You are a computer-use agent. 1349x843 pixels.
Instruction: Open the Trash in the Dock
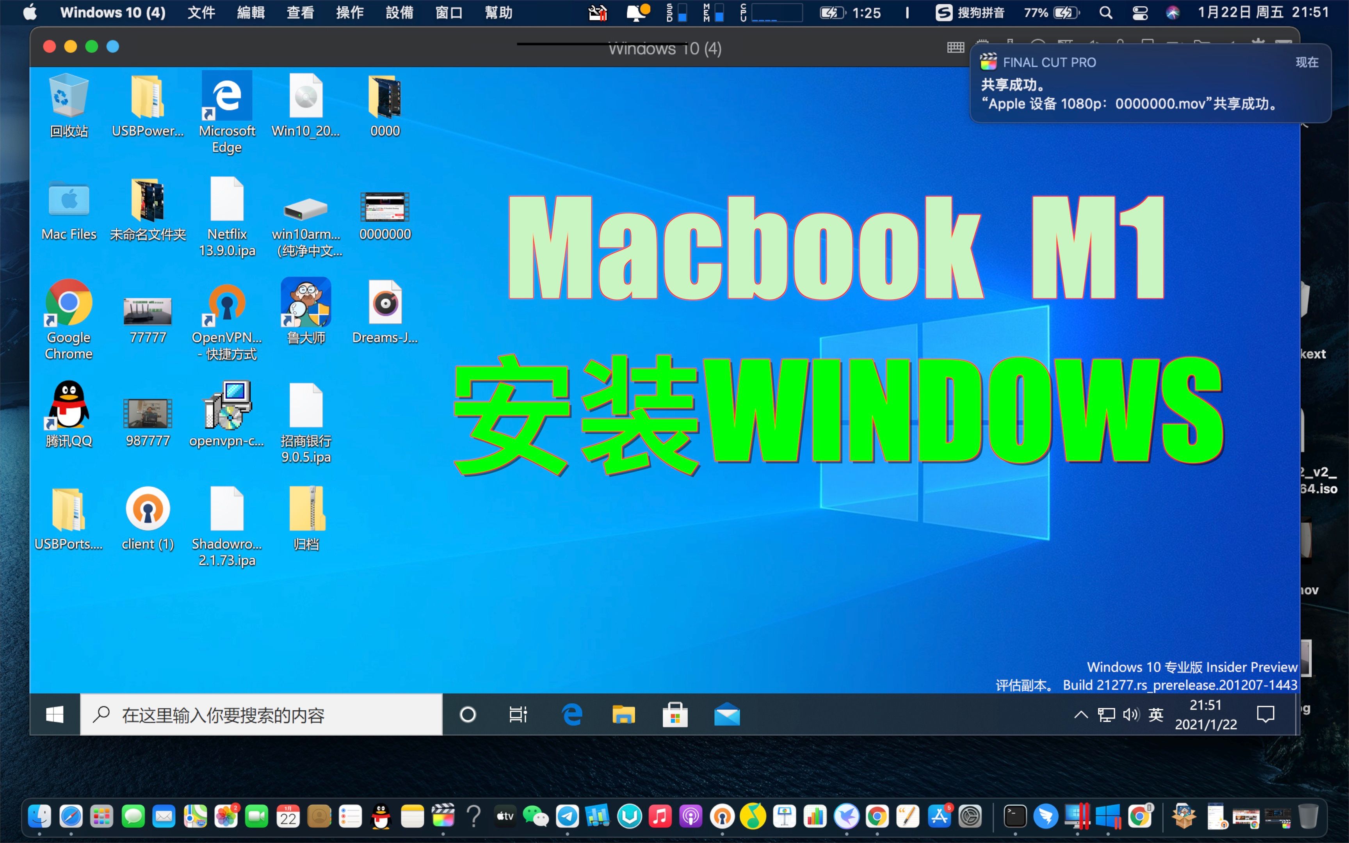coord(1308,817)
